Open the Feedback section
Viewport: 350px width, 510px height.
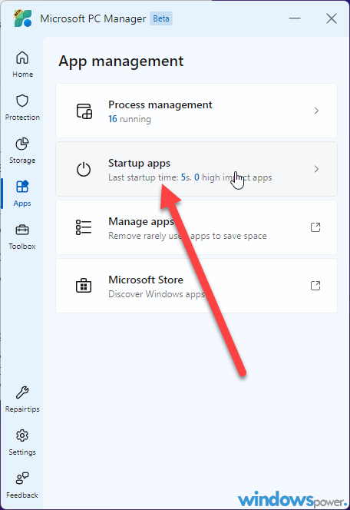click(22, 485)
